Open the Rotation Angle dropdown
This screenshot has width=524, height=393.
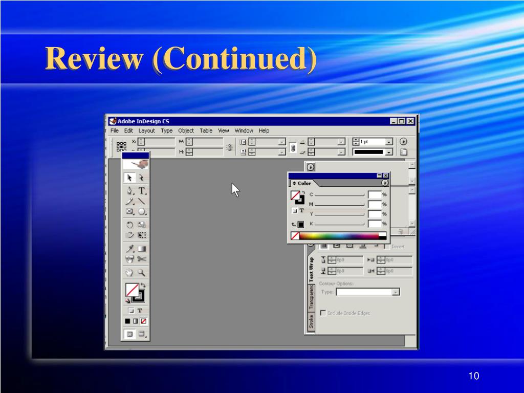341,142
